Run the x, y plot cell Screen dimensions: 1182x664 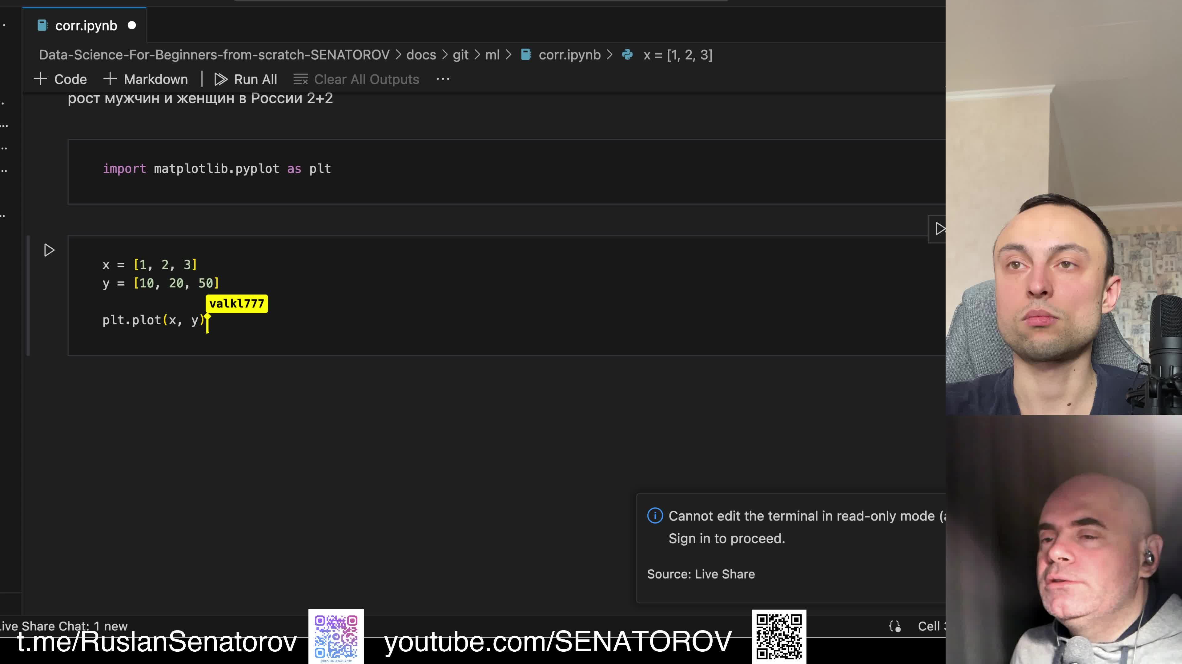click(x=49, y=250)
